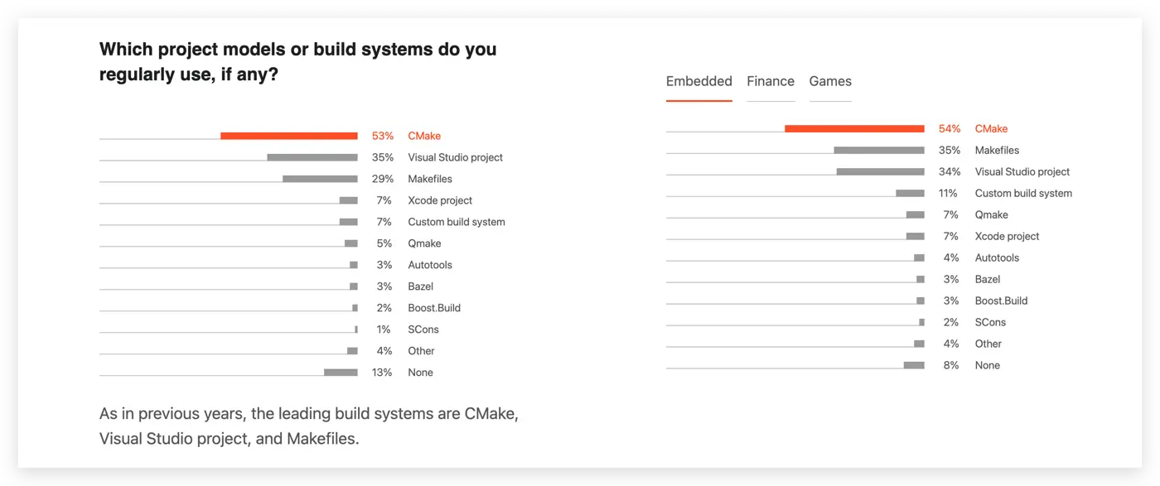Select the Games tab
Screen dimensions: 1160x486
(x=830, y=81)
